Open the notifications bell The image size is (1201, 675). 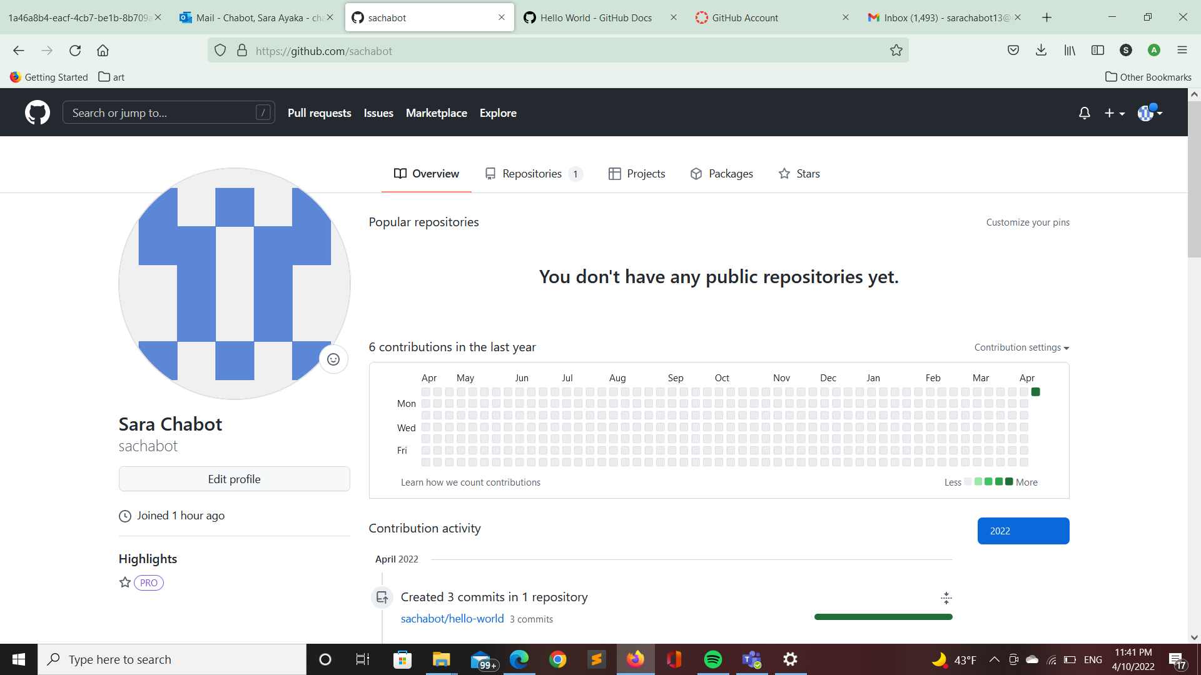click(1084, 113)
